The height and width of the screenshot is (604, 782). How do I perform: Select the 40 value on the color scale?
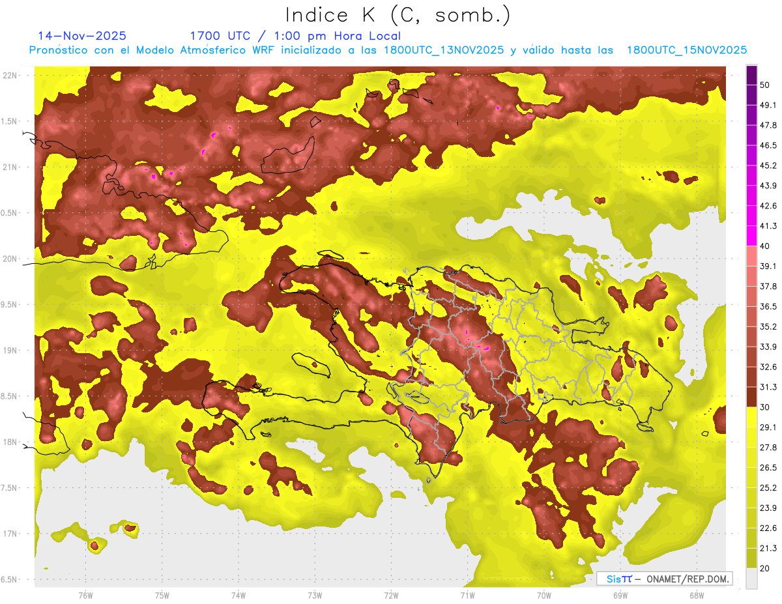[x=765, y=246]
